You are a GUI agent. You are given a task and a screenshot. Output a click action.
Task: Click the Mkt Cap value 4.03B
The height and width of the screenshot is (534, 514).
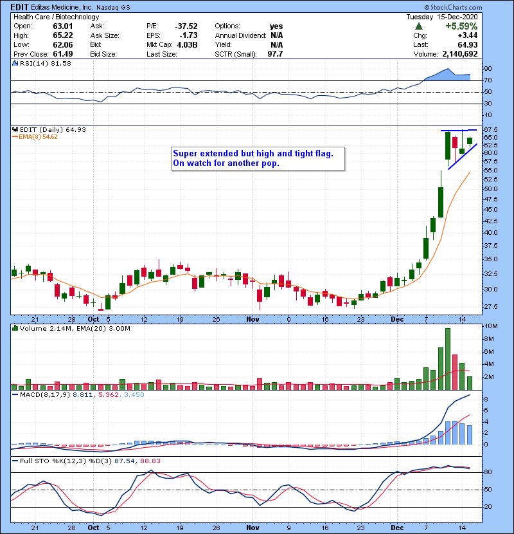click(187, 44)
